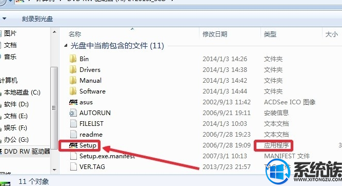Select the Drivers folder name
The height and width of the screenshot is (186, 342).
[x=90, y=69]
